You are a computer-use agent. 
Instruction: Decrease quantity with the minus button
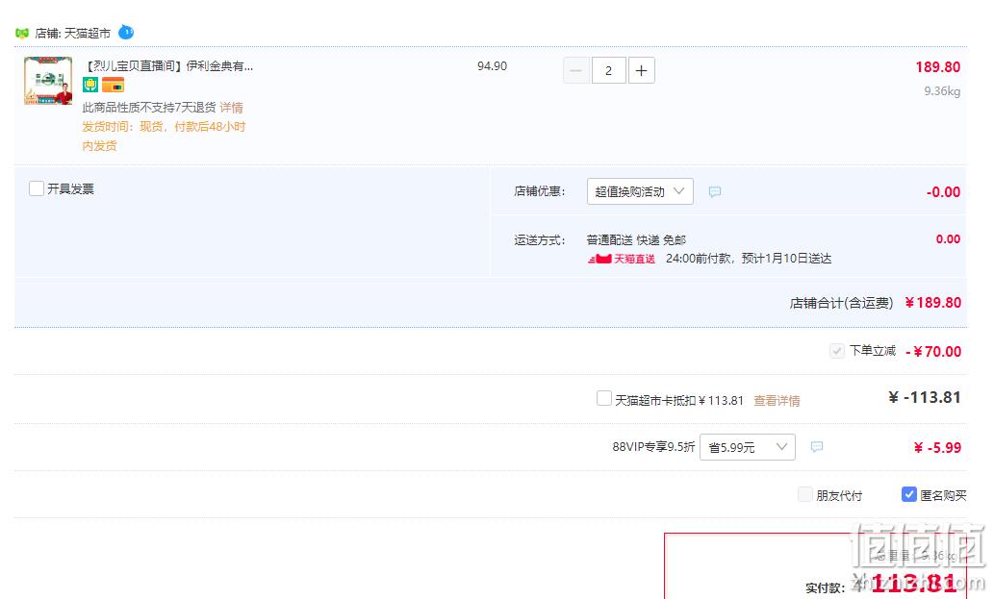[x=576, y=70]
